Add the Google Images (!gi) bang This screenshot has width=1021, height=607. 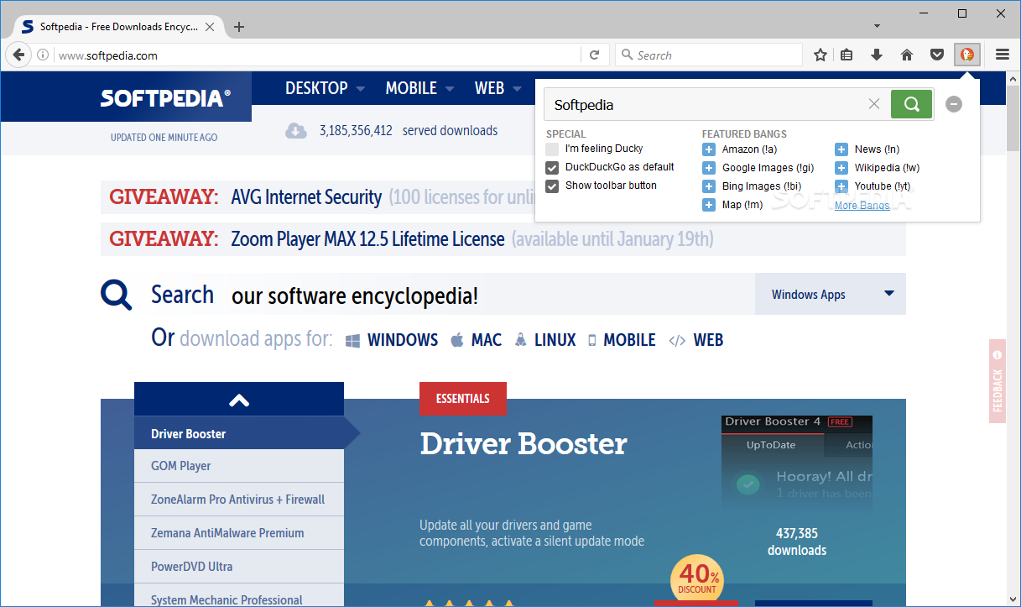(x=709, y=168)
